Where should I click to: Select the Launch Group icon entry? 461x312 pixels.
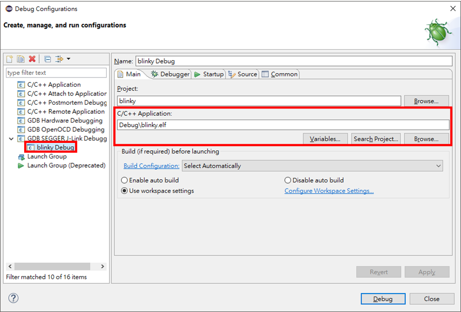point(47,156)
